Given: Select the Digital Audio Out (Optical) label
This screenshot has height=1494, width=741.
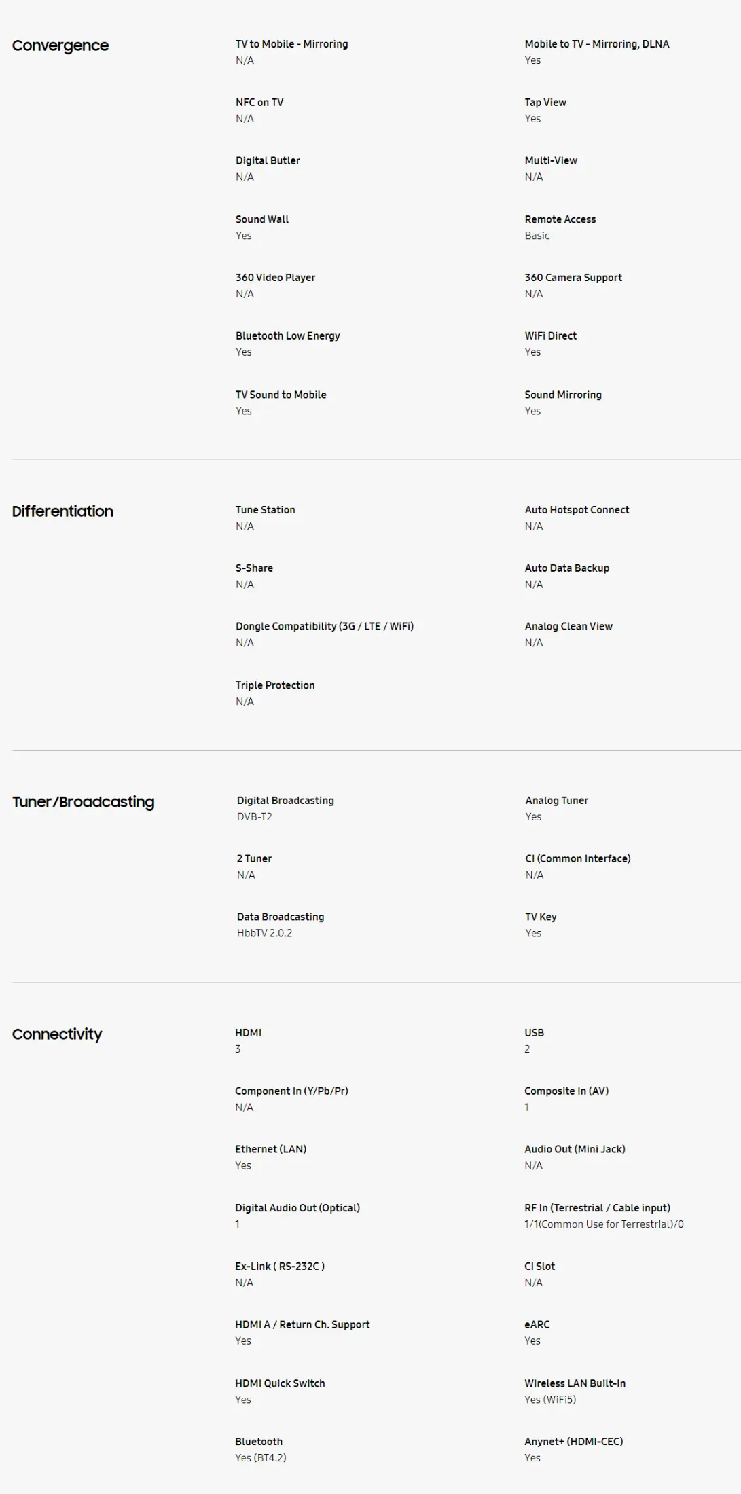Looking at the screenshot, I should pyautogui.click(x=297, y=1208).
